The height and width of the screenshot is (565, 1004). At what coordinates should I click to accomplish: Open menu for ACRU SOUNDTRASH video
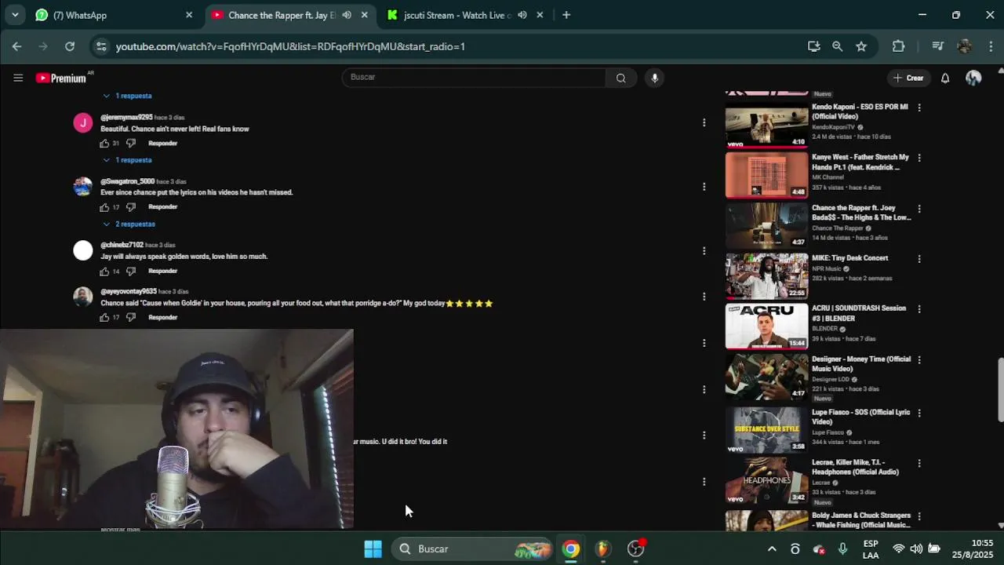919,309
